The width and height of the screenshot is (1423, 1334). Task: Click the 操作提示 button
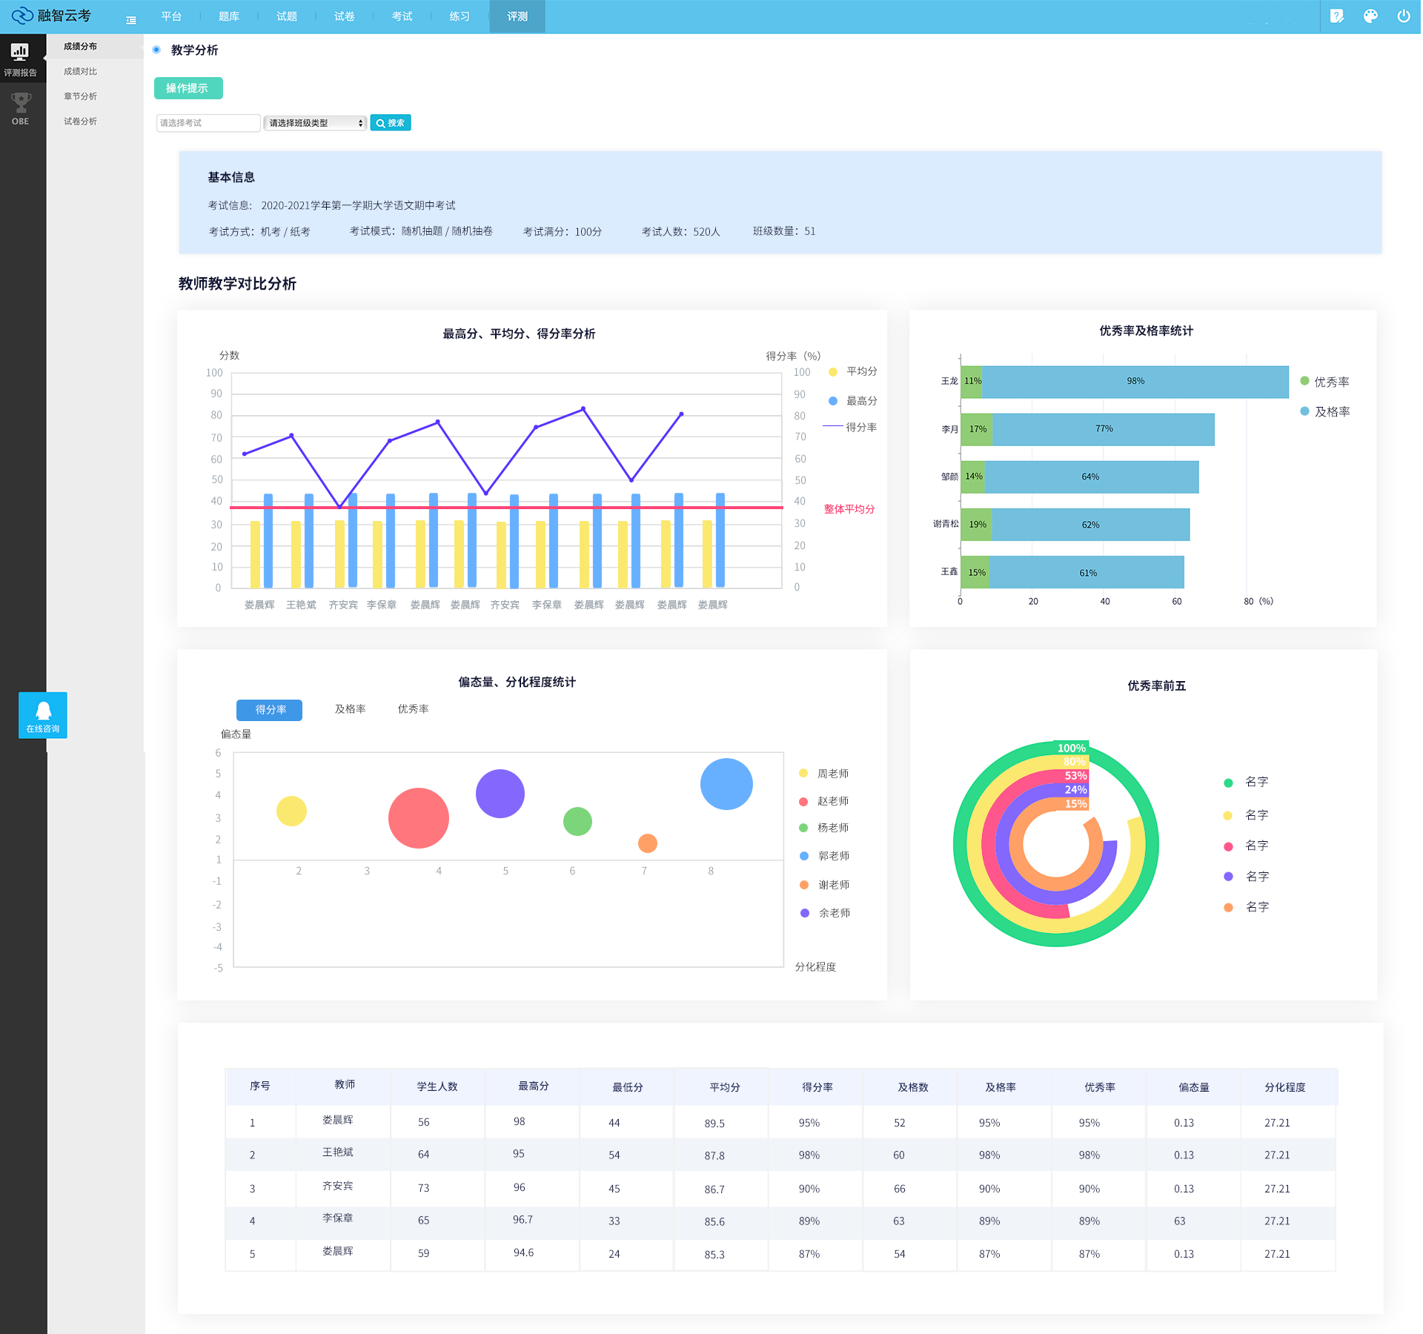(188, 88)
